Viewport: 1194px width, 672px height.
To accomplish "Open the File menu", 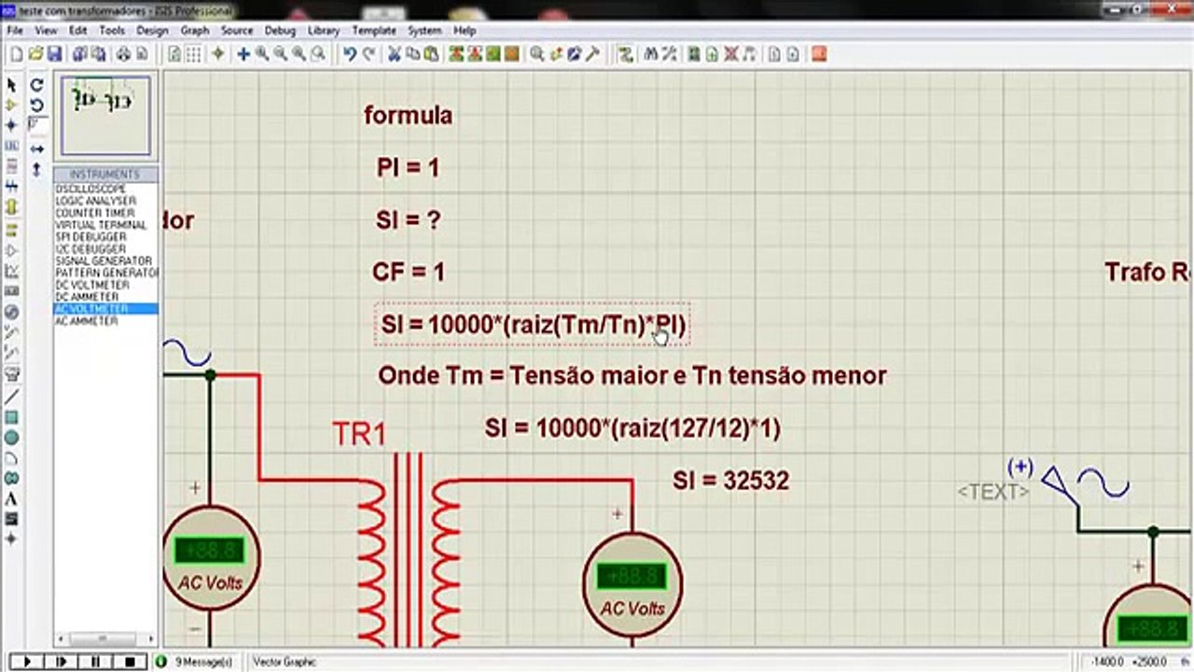I will point(15,31).
